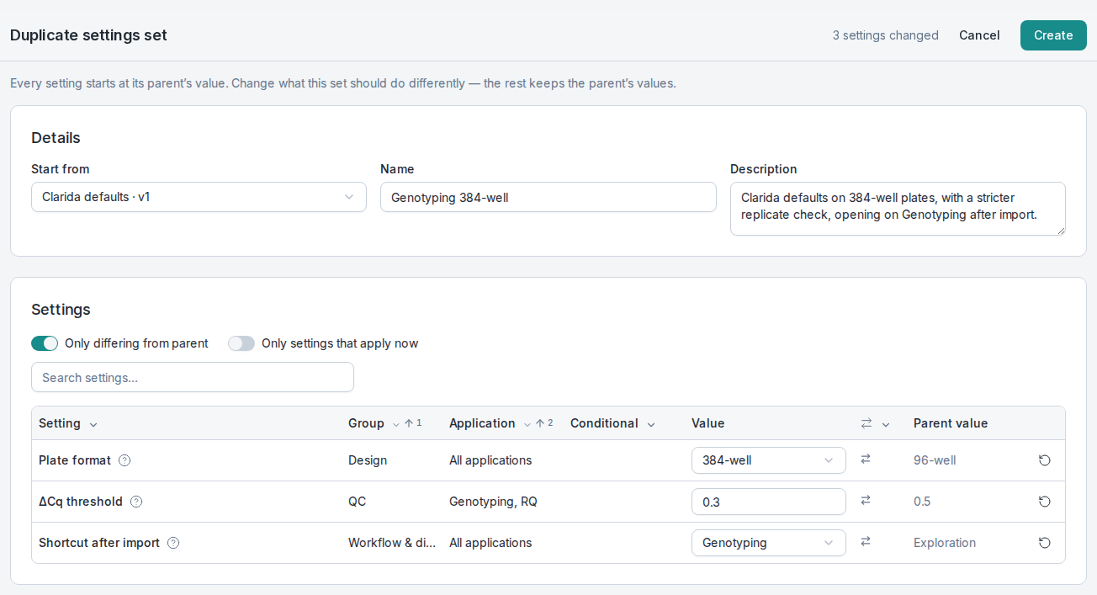Image resolution: width=1097 pixels, height=595 pixels.
Task: Click the parent value Exploration
Action: click(945, 543)
